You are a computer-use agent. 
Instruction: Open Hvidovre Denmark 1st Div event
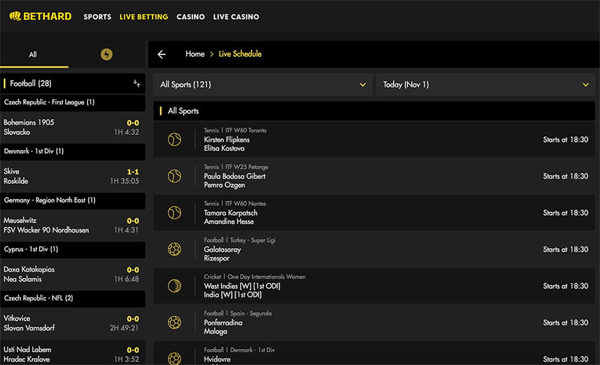point(374,354)
